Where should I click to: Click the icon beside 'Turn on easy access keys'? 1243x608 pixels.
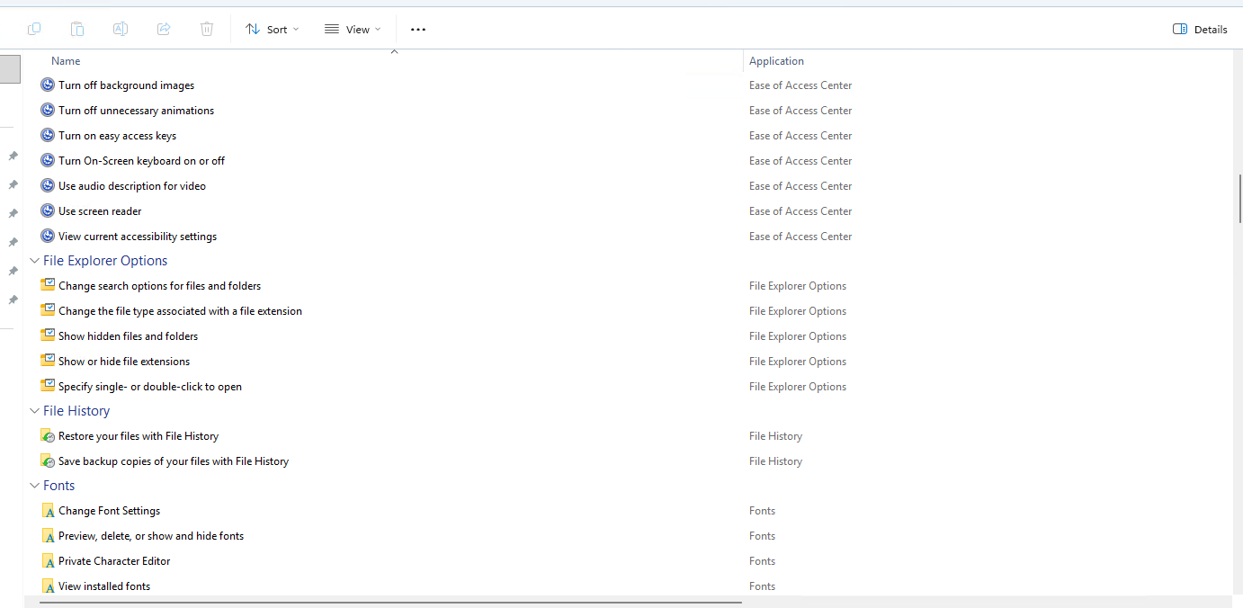(47, 135)
